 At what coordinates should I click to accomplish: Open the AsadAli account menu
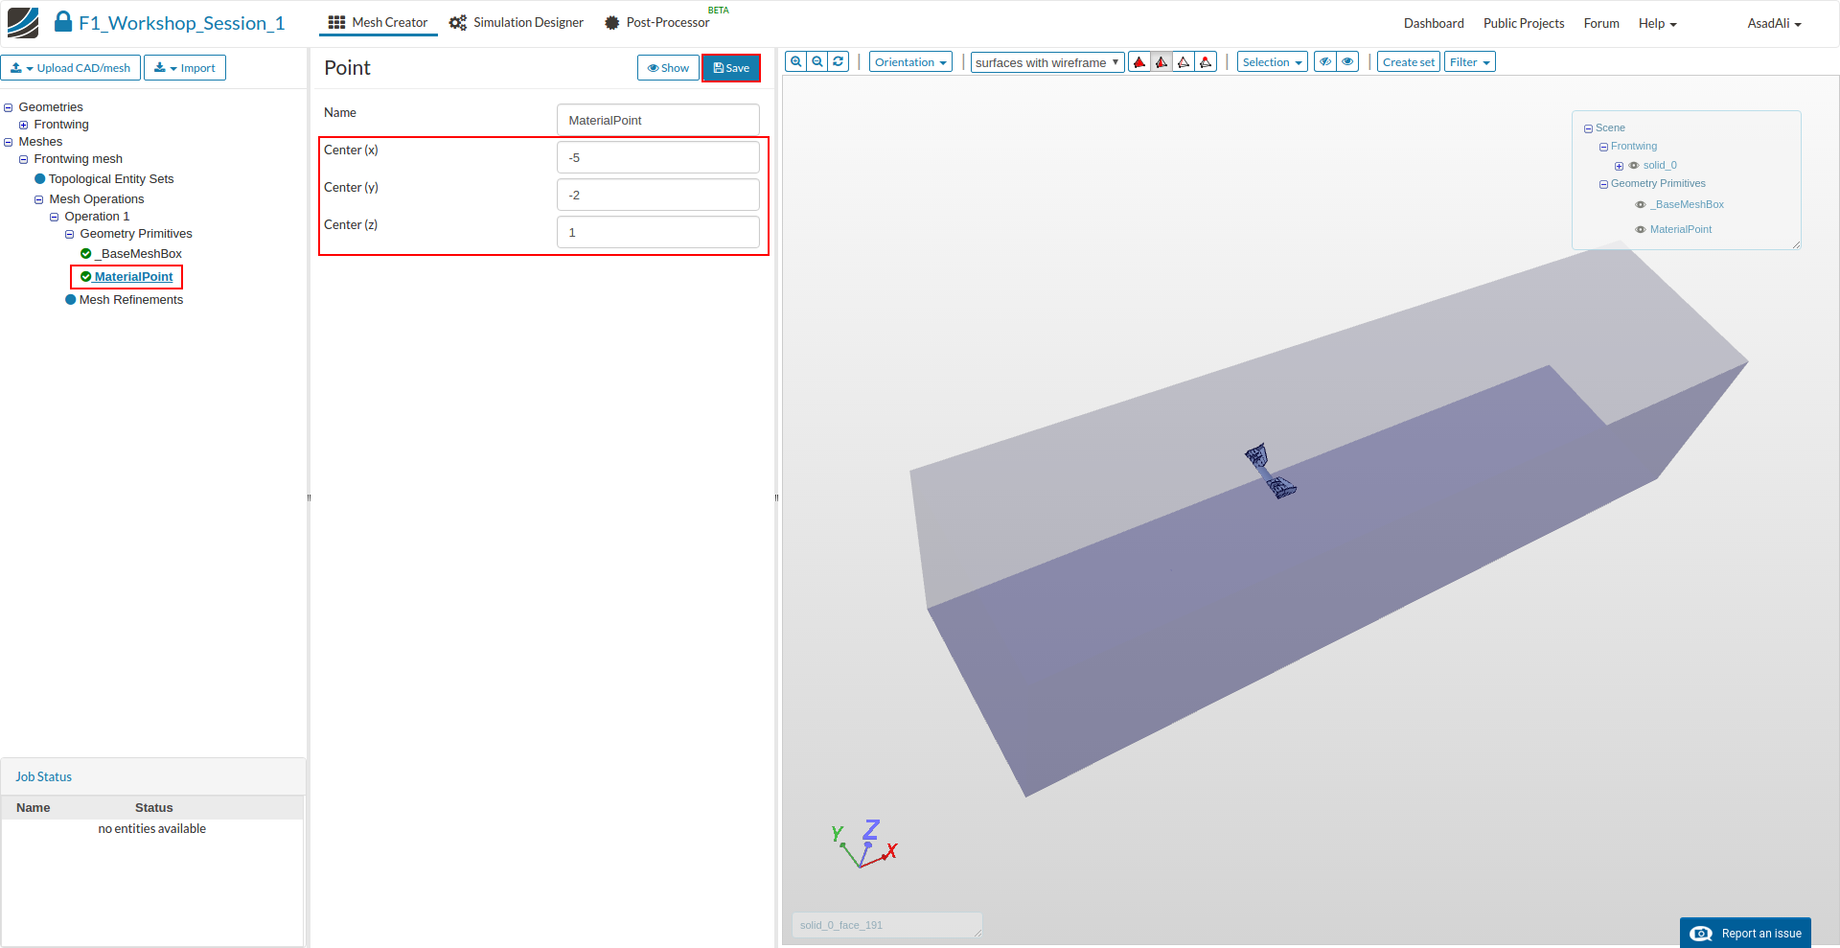pos(1774,23)
